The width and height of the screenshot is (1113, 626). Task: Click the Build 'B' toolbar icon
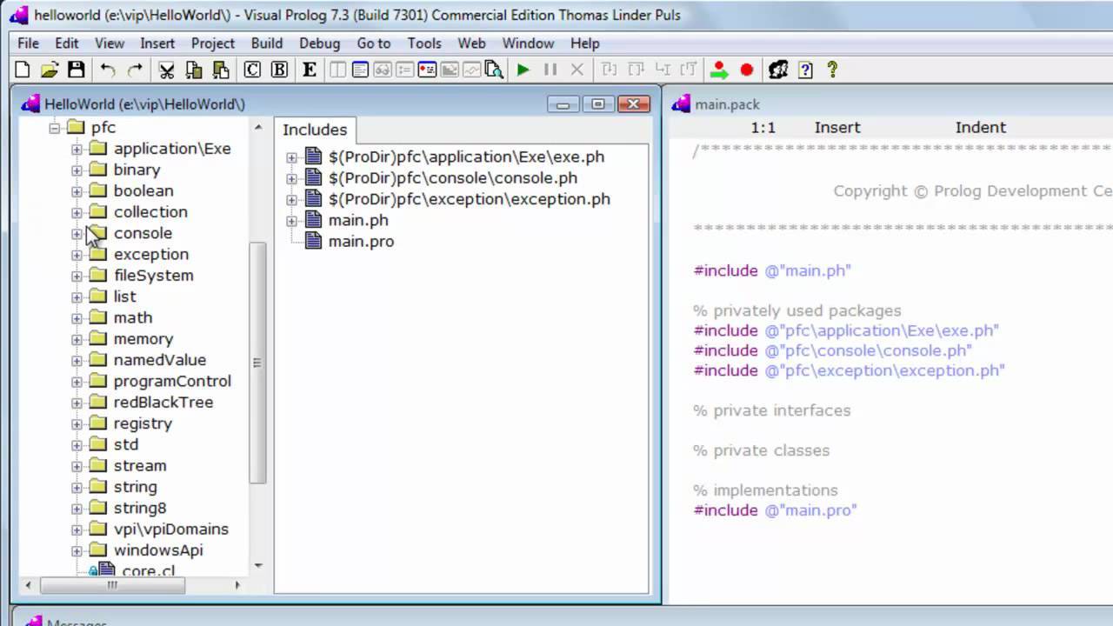pos(279,70)
